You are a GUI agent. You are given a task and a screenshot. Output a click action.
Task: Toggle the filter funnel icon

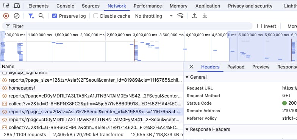coord(31,16)
